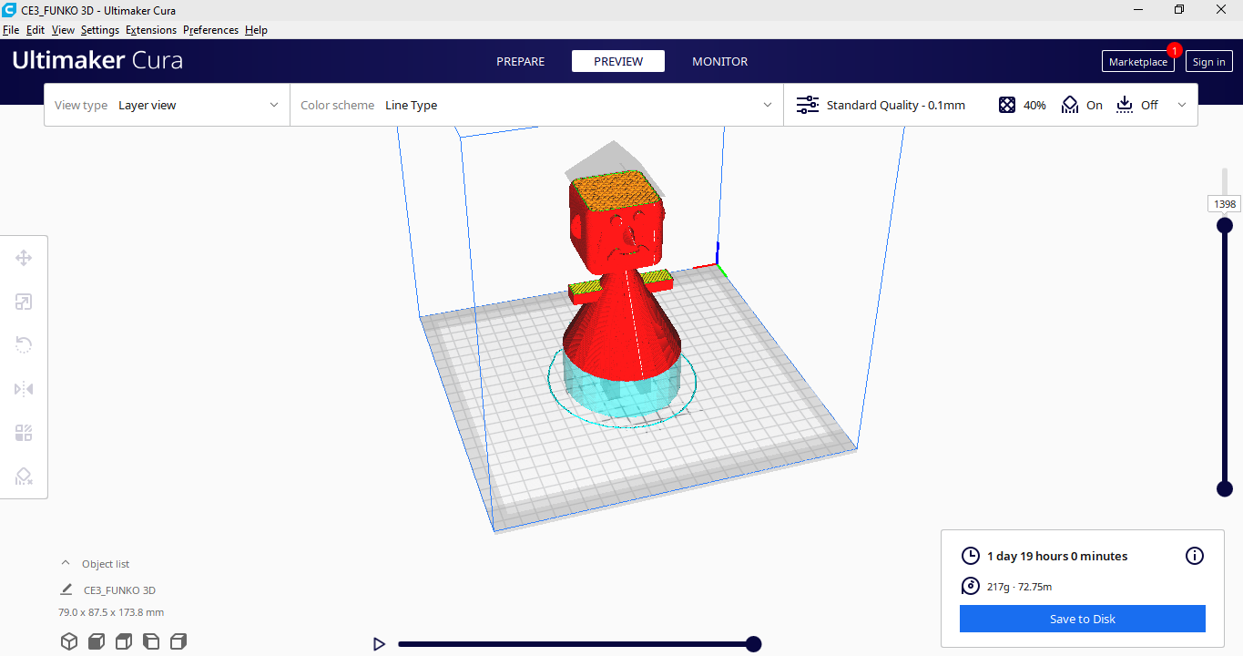Open the View type dropdown
Viewport: 1243px width, 656px height.
click(167, 105)
